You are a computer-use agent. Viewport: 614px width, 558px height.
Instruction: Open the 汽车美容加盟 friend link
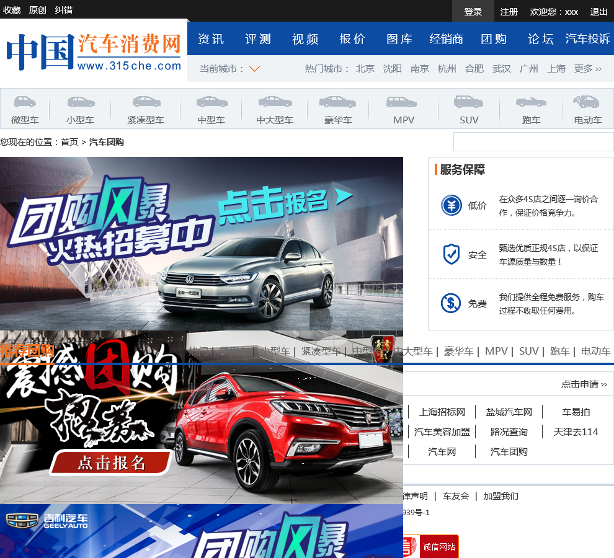tap(442, 432)
